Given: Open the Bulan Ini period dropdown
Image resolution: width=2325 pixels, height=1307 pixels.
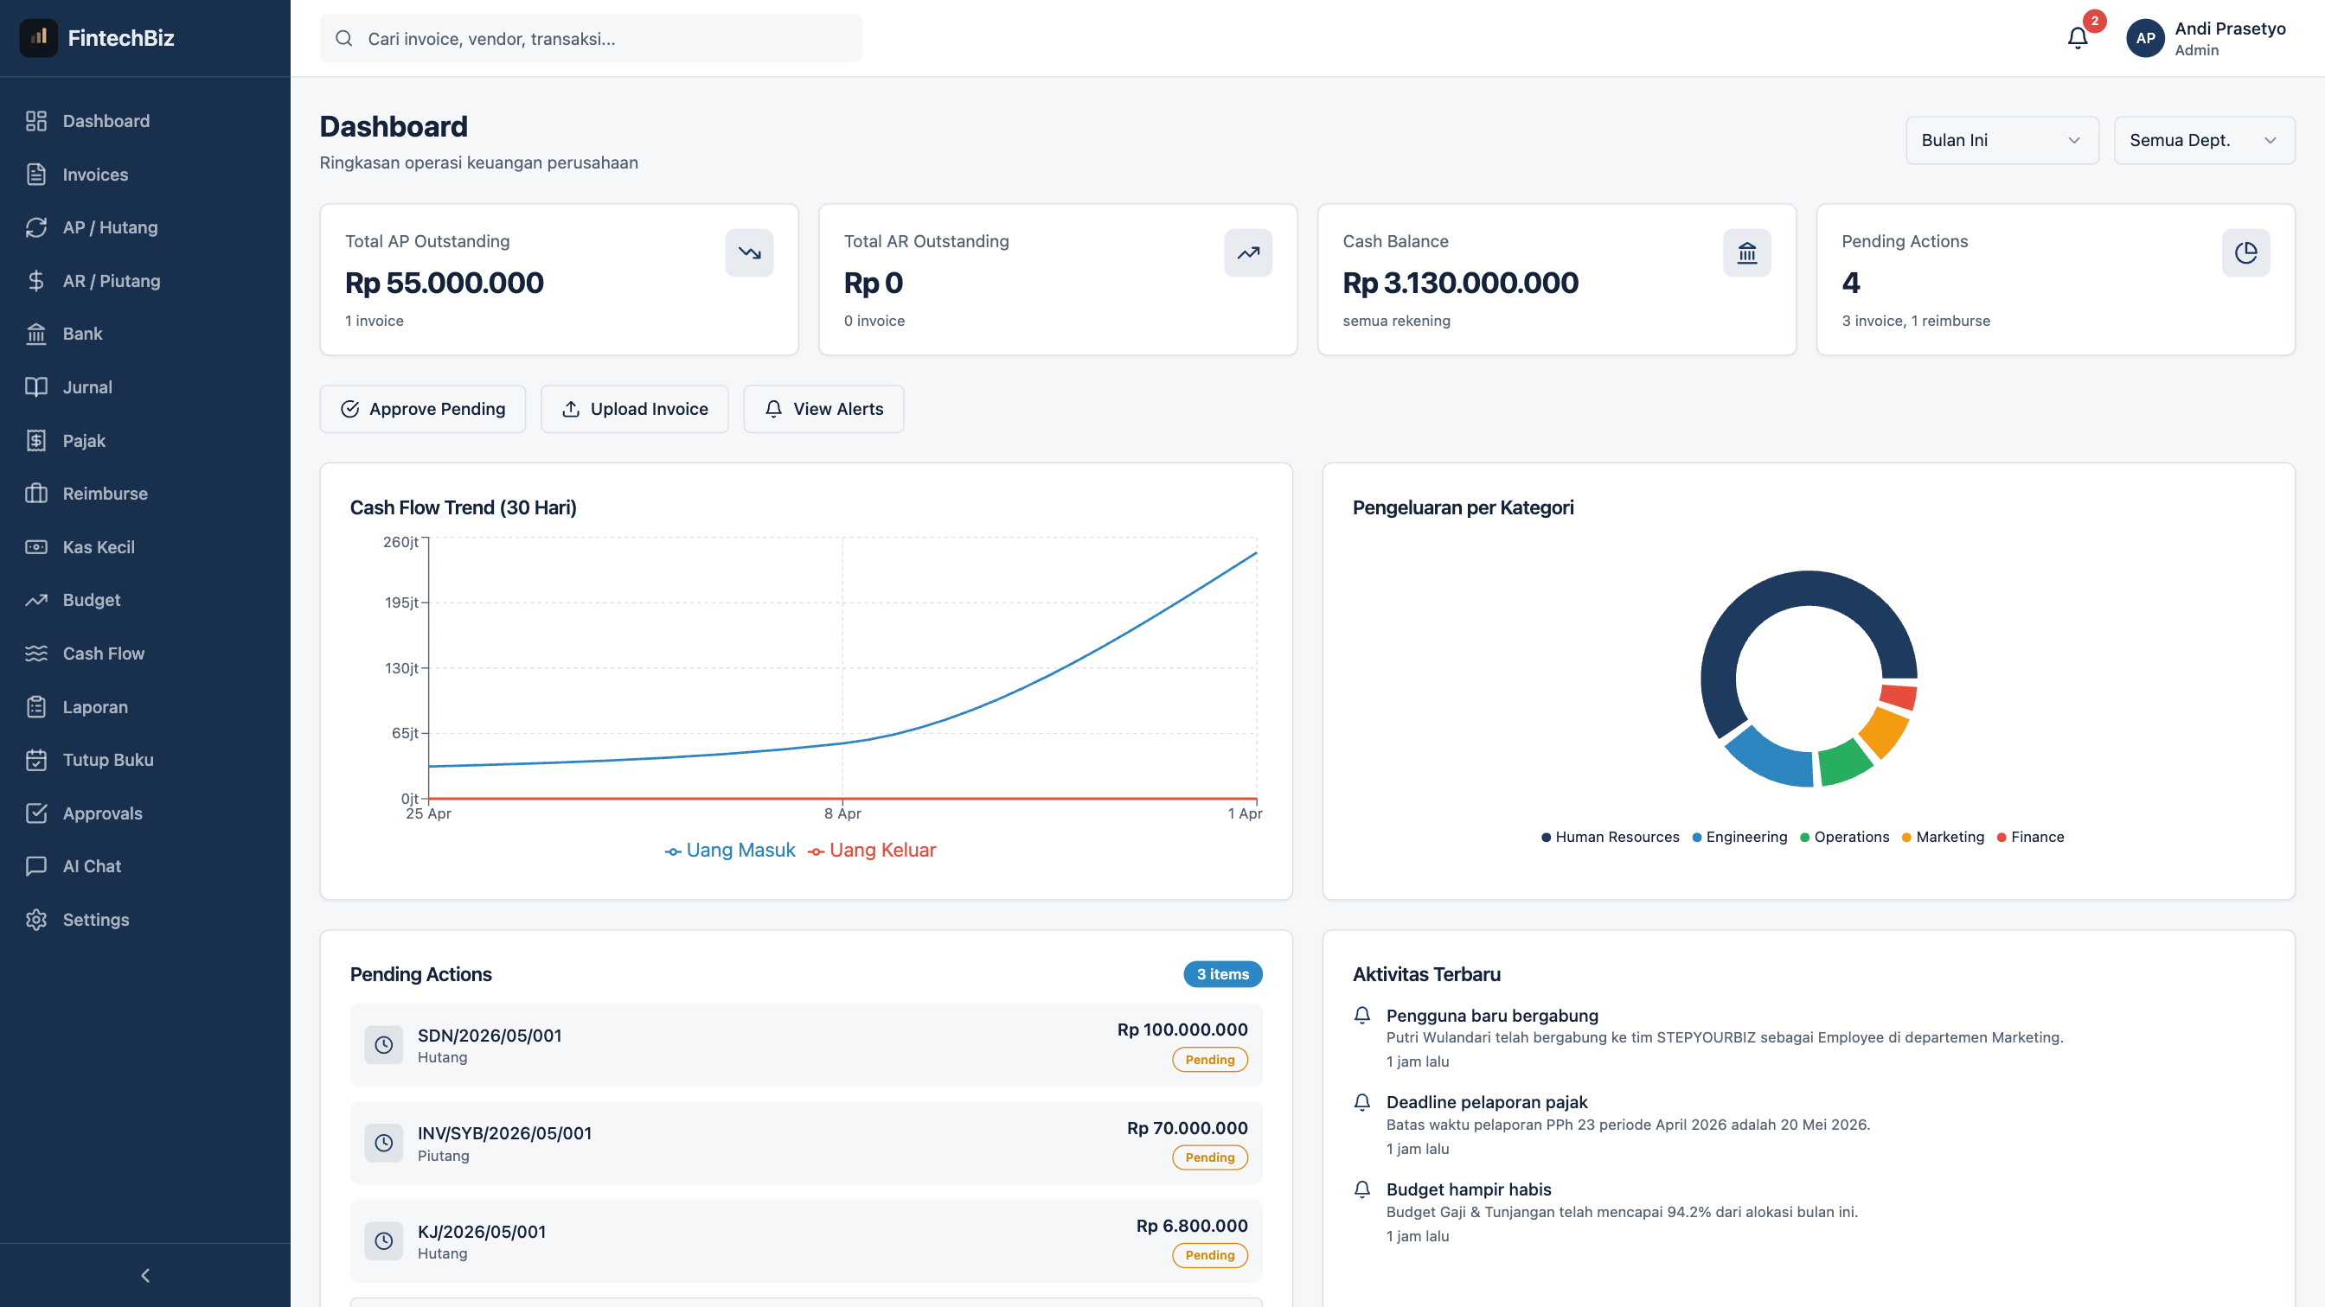Looking at the screenshot, I should coord(2002,140).
